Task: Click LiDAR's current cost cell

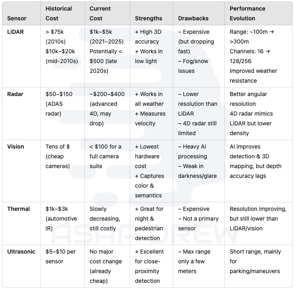Action: click(x=107, y=51)
